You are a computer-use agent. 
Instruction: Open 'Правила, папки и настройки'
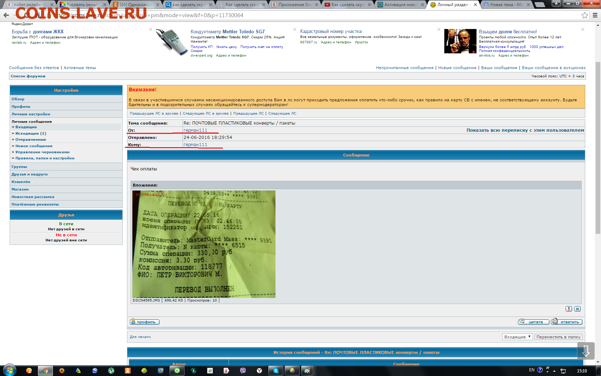pos(45,158)
